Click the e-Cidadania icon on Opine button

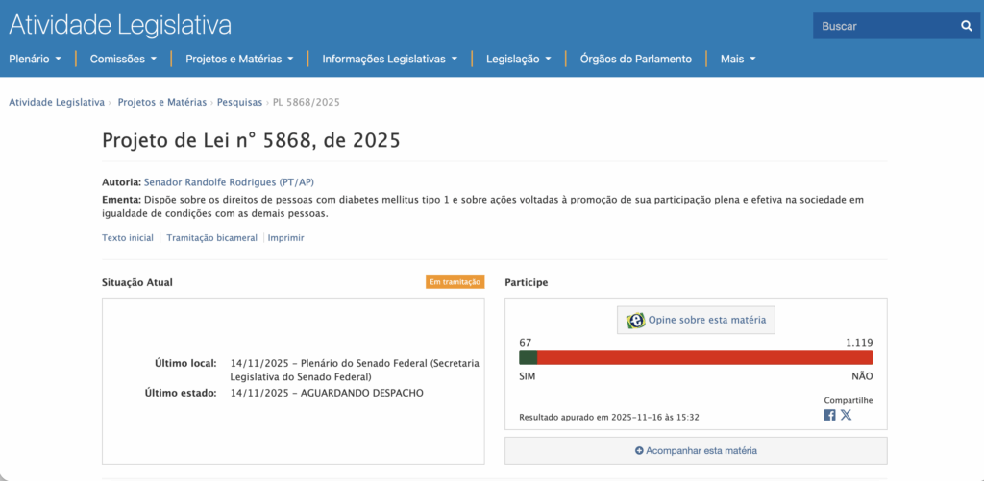(635, 321)
